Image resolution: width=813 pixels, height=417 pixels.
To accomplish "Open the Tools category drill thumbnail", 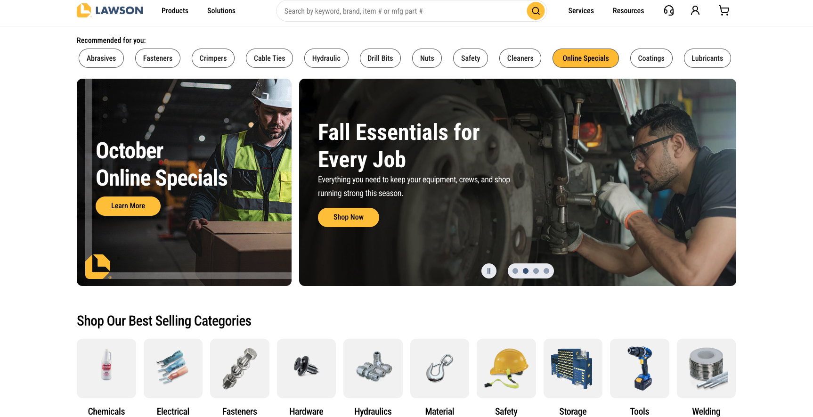I will point(640,368).
